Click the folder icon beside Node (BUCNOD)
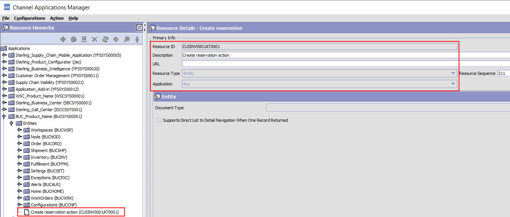The image size is (510, 217). coord(27,137)
